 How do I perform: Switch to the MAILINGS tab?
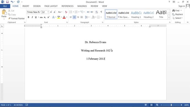[x=82, y=6]
